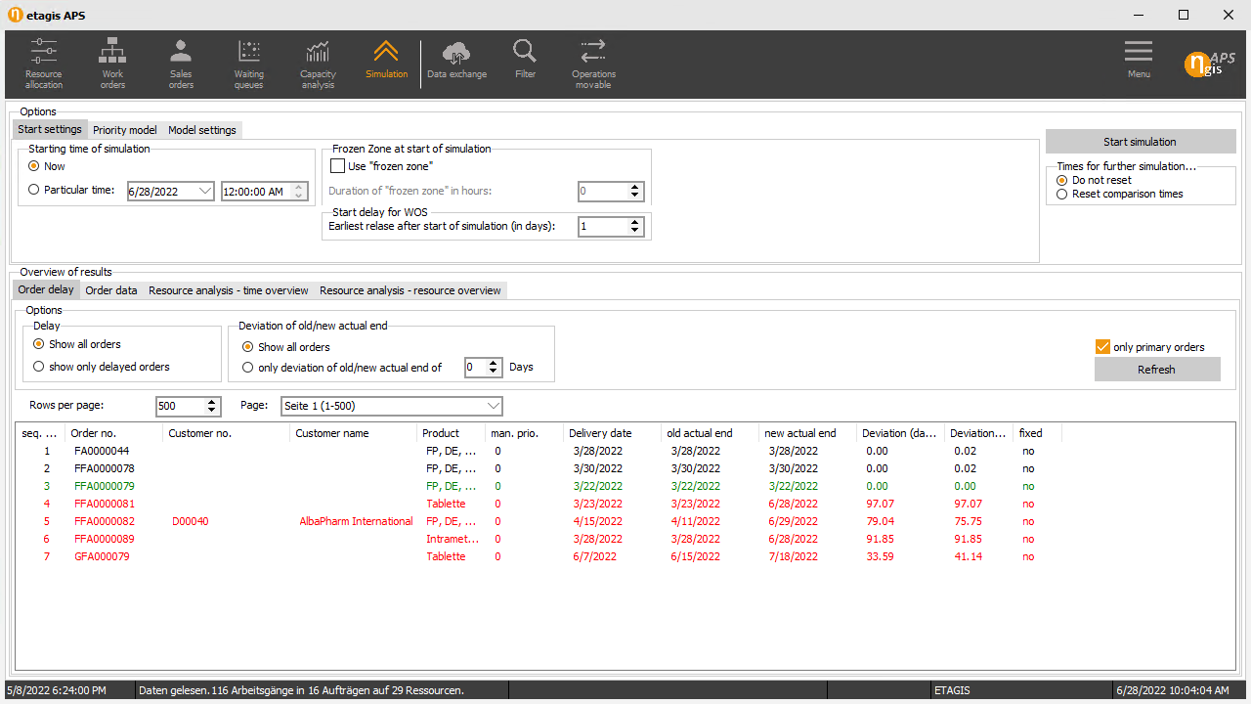Sort by Order no. column header
Screen dimensions: 1251x704
pyautogui.click(x=113, y=433)
